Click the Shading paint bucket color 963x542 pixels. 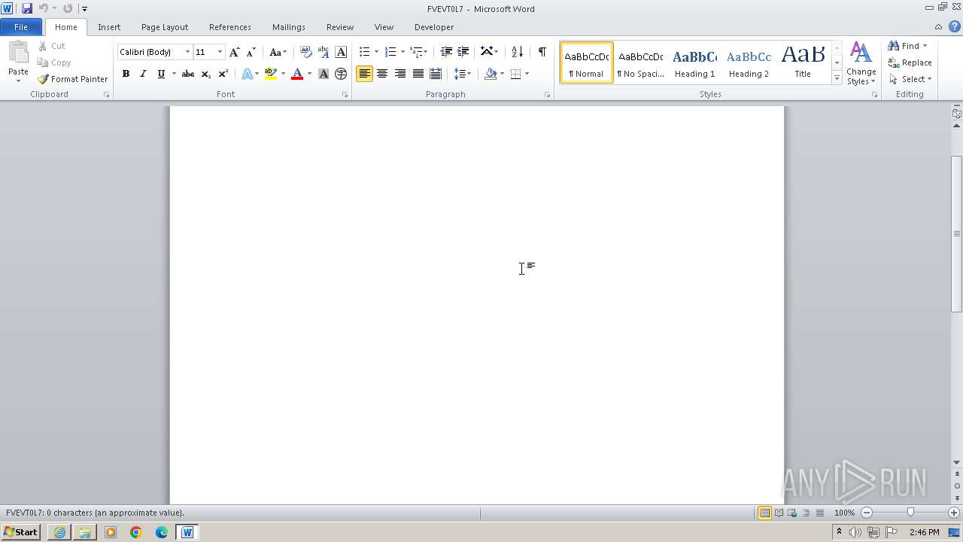[491, 74]
